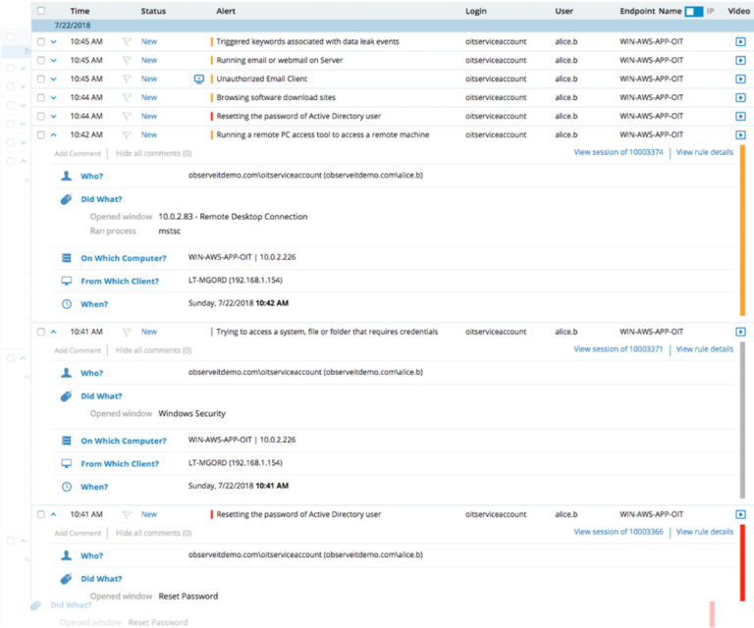Click flag icon on Browsing software download sites row
Image resolution: width=754 pixels, height=628 pixels.
(x=127, y=97)
